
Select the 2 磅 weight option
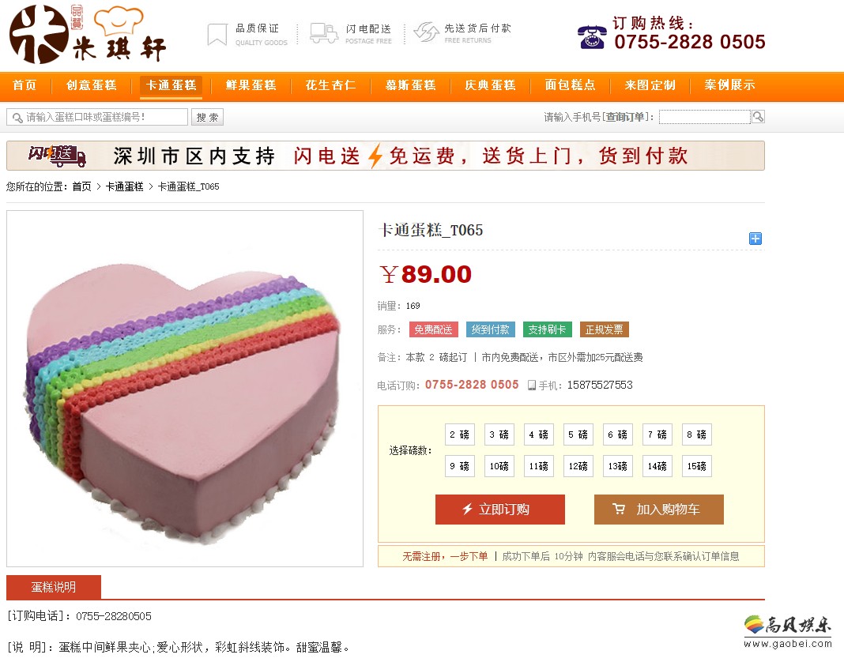[x=460, y=434]
